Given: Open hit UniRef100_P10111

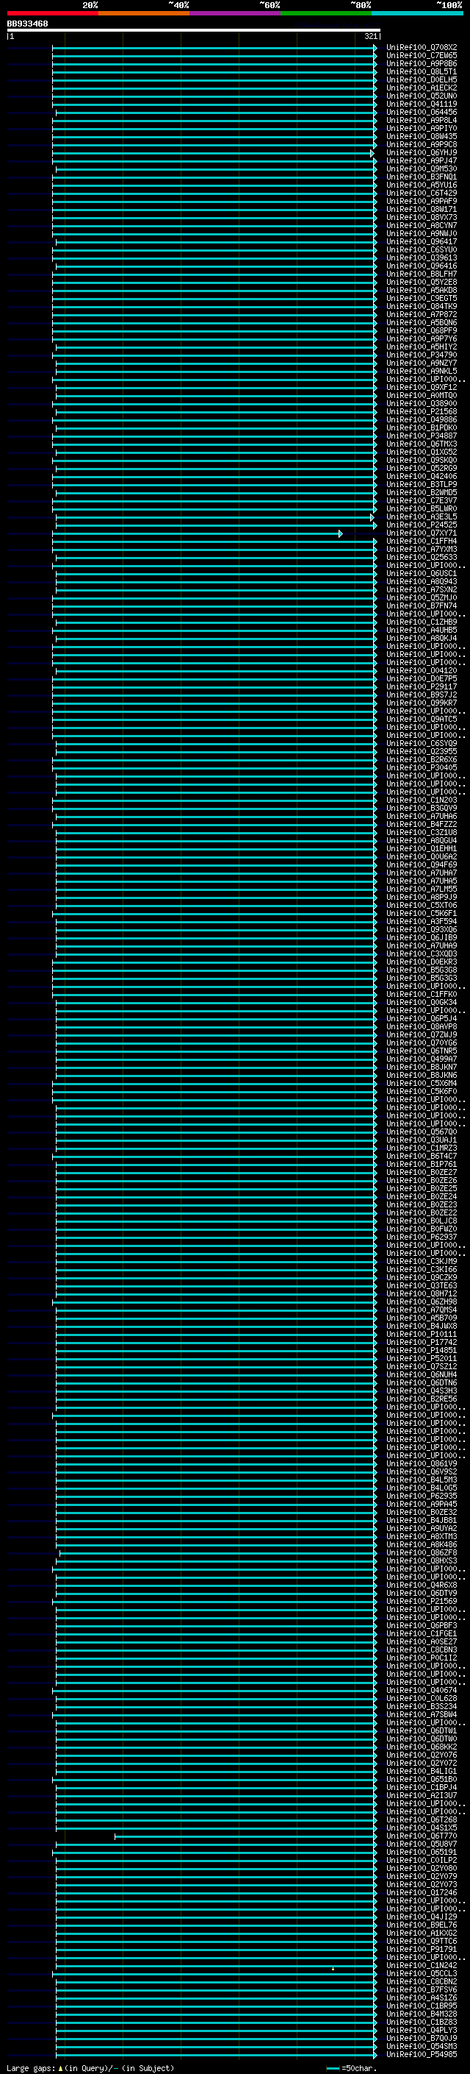Looking at the screenshot, I should click(422, 1334).
